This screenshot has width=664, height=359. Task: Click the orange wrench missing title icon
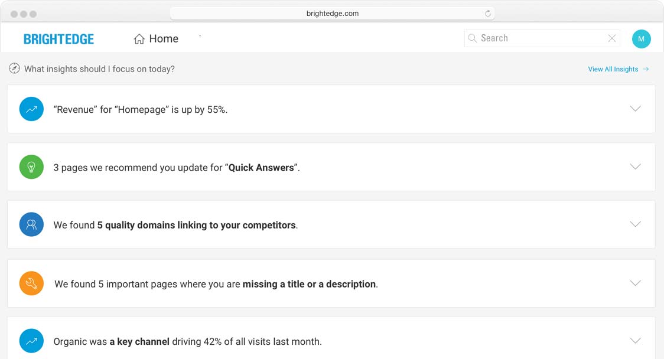coord(31,283)
